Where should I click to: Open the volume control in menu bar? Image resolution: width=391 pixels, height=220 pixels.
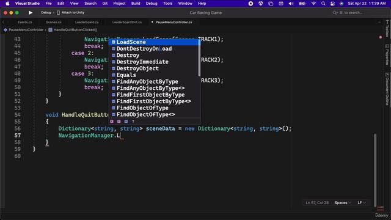[291, 4]
